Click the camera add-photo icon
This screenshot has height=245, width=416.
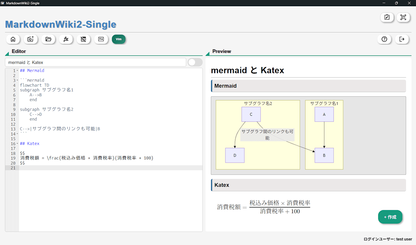[31, 39]
